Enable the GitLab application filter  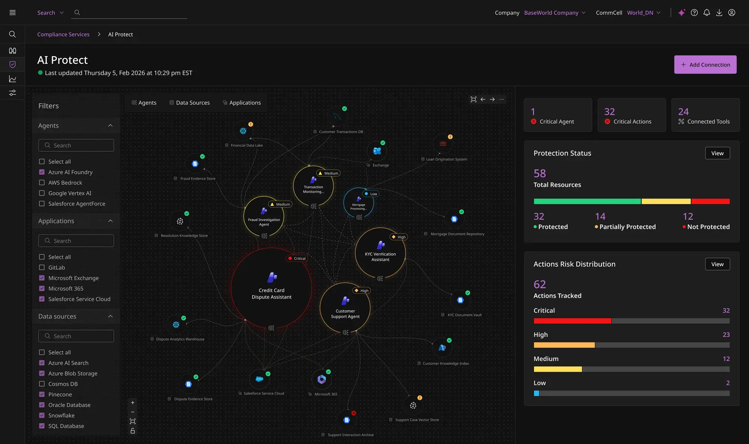click(x=42, y=268)
